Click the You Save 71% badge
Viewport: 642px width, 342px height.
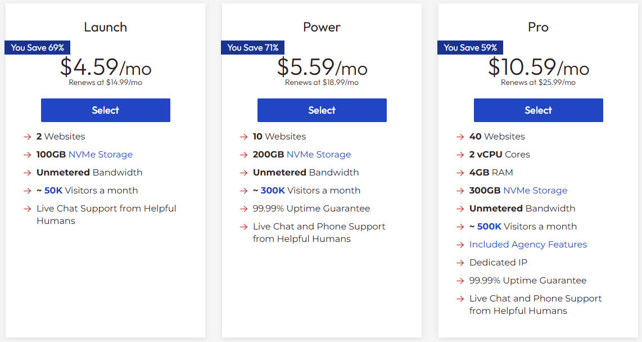[252, 47]
